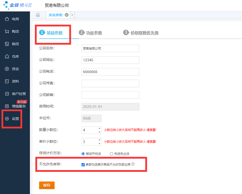
Task: Switch to 功能参数 tab
Action: (91, 33)
